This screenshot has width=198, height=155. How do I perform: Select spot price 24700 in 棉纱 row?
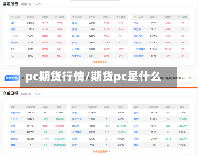point(30,23)
